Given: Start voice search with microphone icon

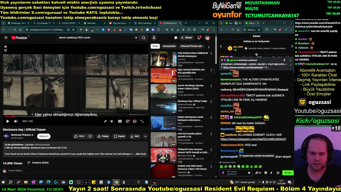Looking at the screenshot, I should tap(154, 38).
